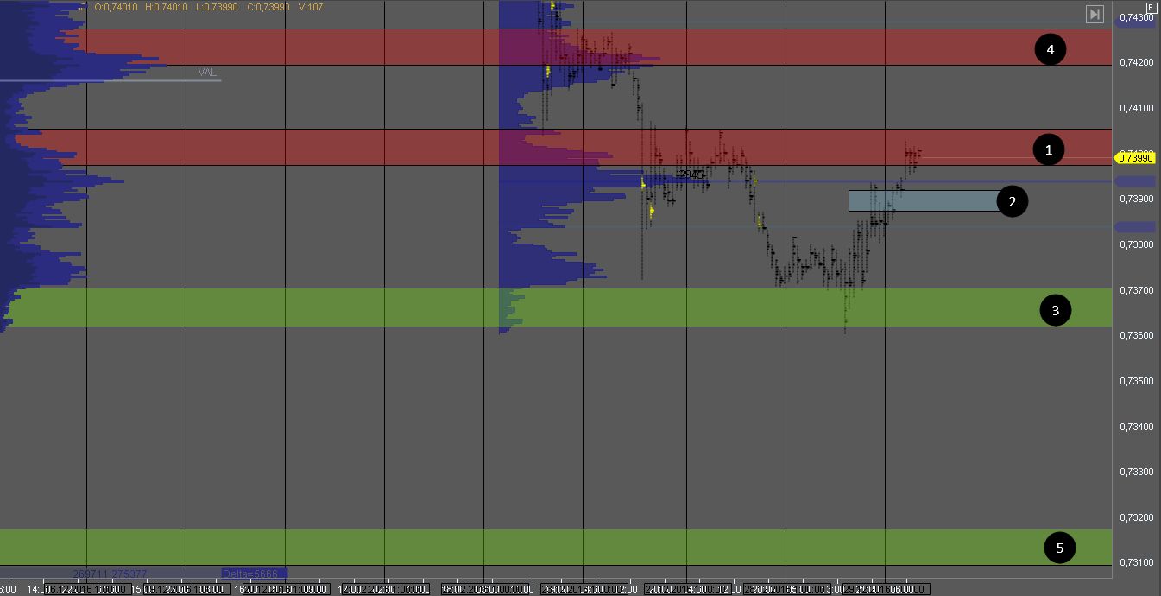Image resolution: width=1161 pixels, height=596 pixels.
Task: Click the black circle marker numbered 4
Action: click(x=1051, y=50)
